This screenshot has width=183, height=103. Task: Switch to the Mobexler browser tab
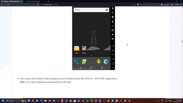click(x=11, y=1)
